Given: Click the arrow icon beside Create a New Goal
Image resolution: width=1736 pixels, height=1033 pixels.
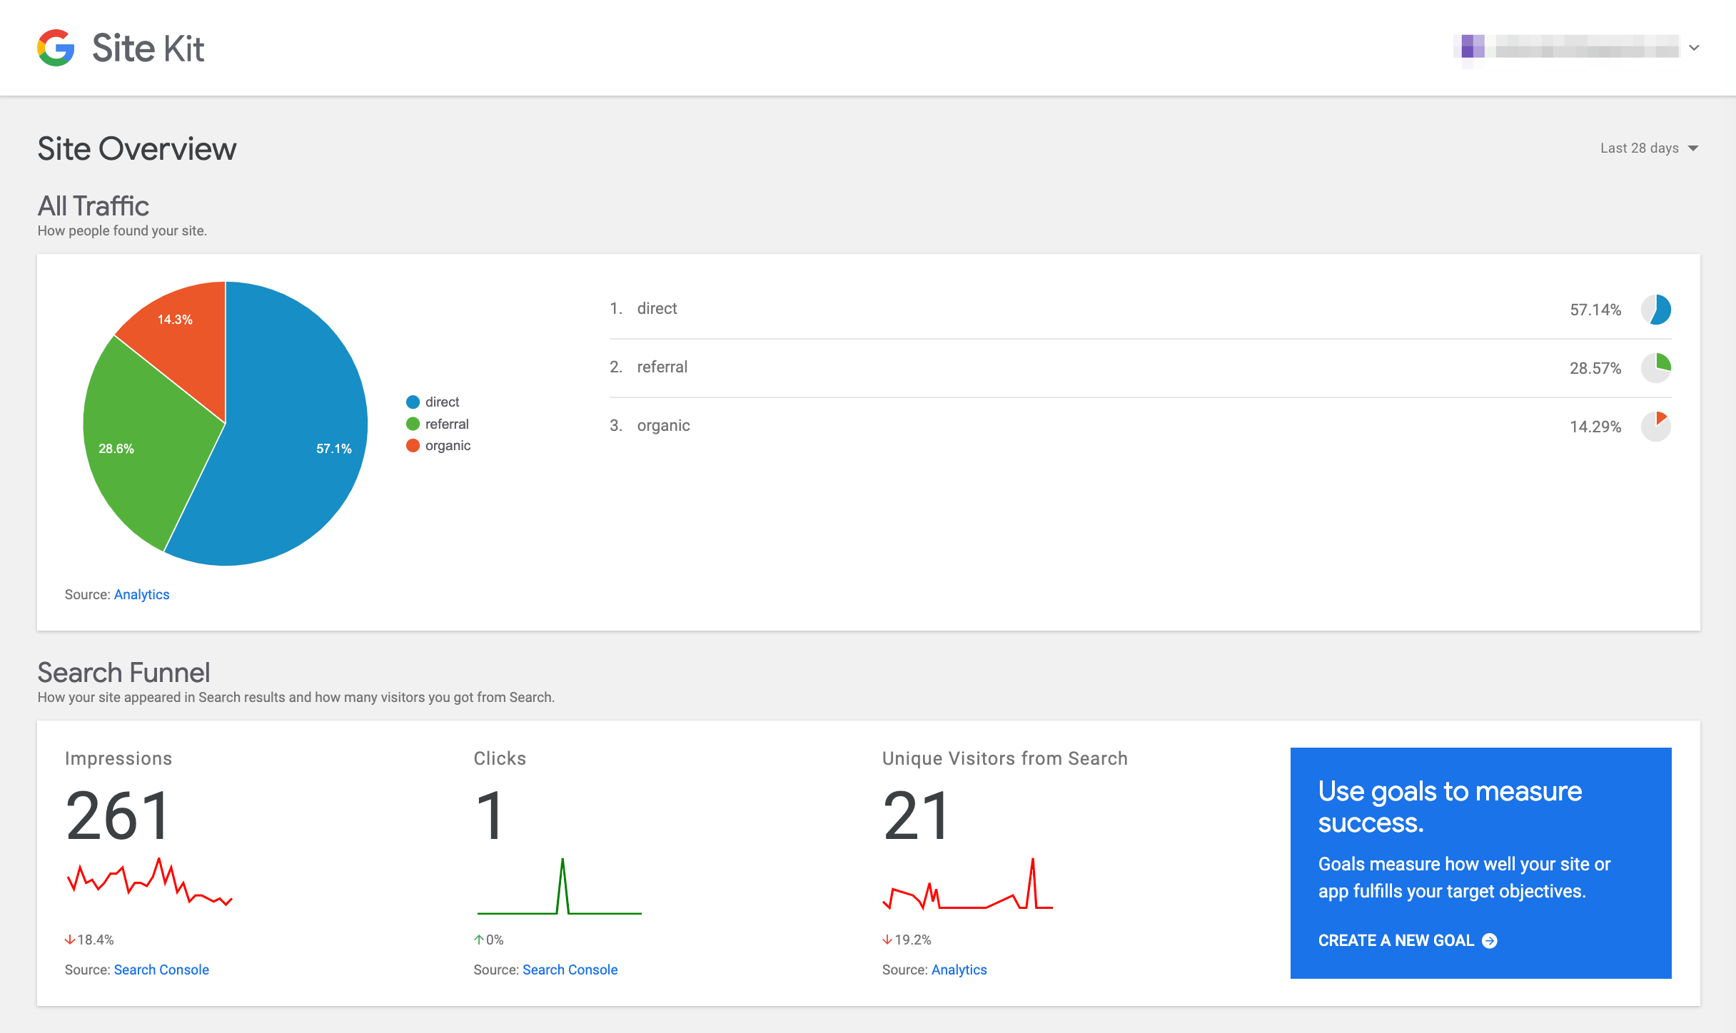Looking at the screenshot, I should pyautogui.click(x=1490, y=941).
